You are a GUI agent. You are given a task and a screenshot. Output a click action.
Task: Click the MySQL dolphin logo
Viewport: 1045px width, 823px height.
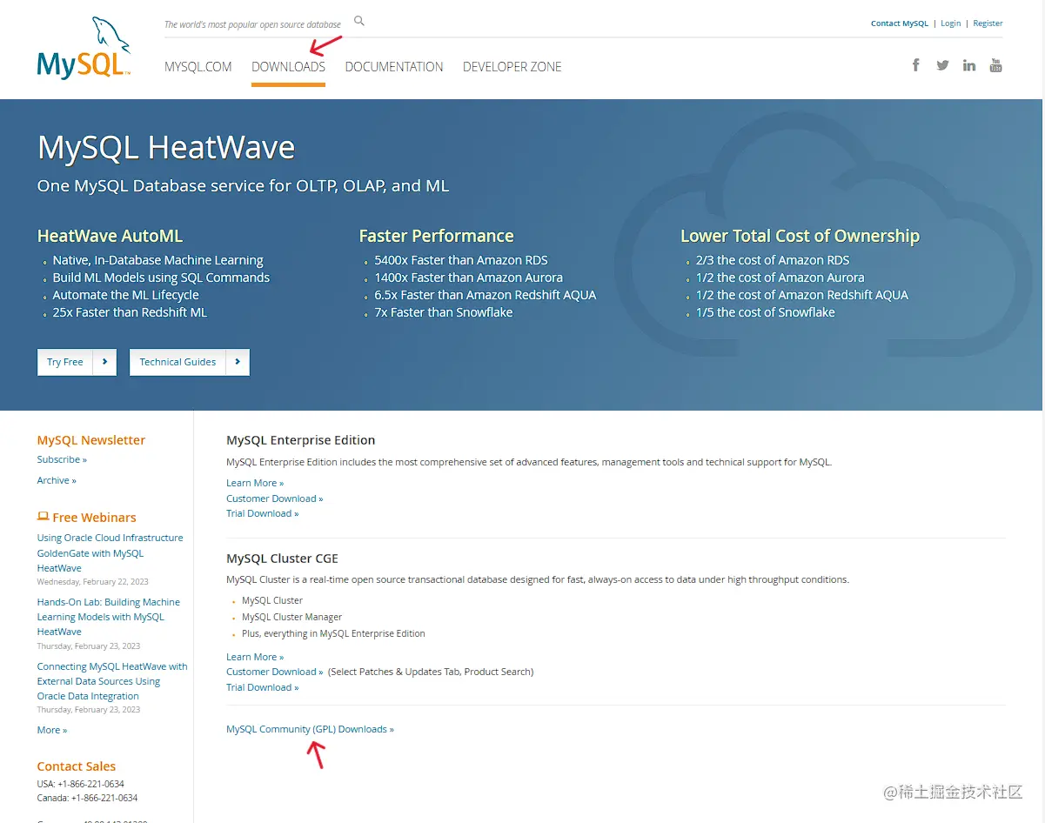pos(84,48)
